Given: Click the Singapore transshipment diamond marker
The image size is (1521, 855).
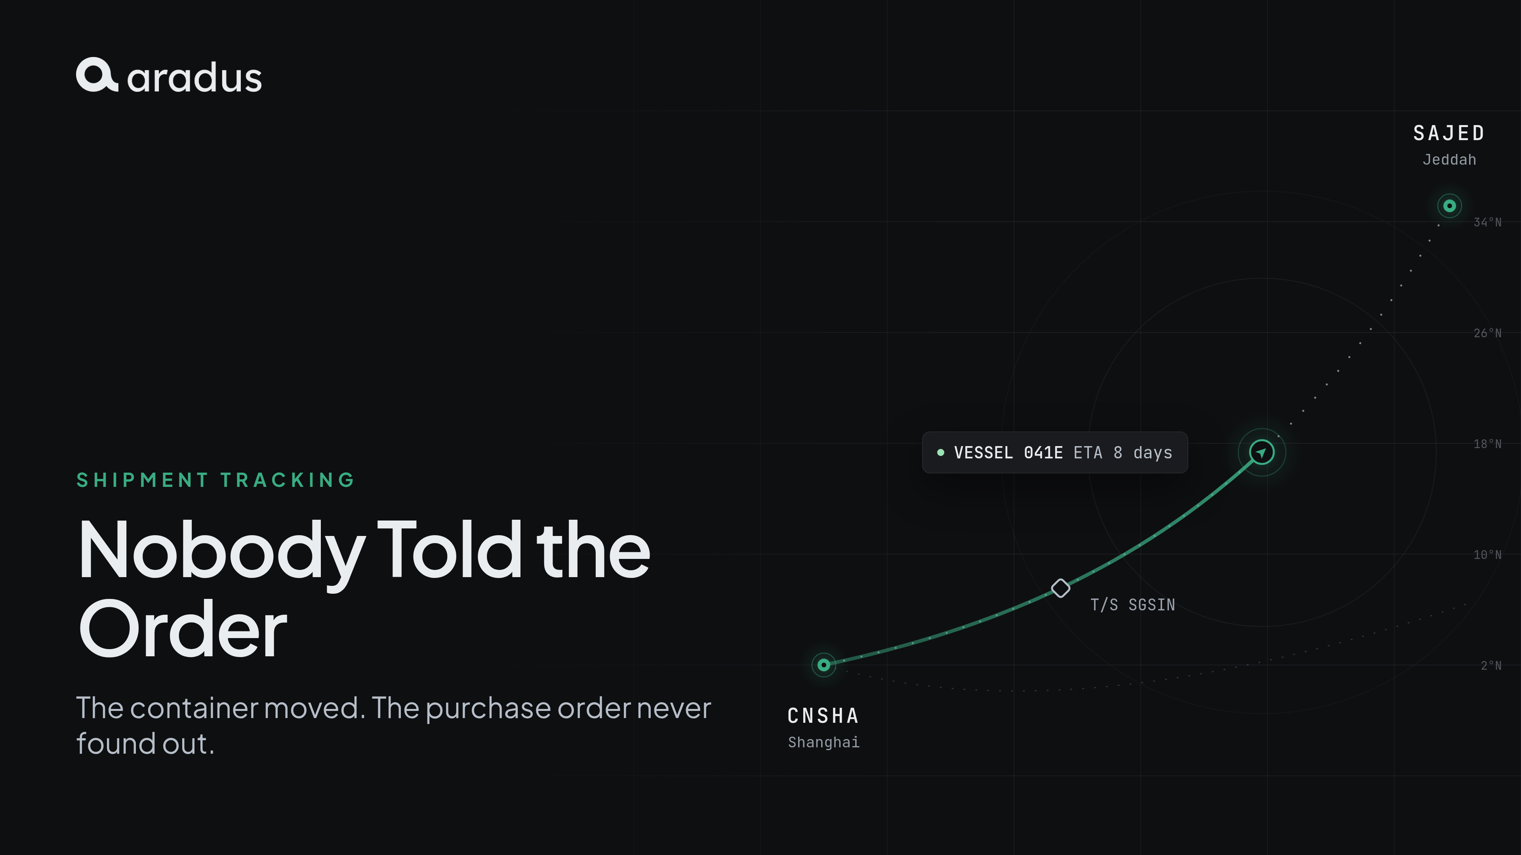Looking at the screenshot, I should click(1060, 588).
